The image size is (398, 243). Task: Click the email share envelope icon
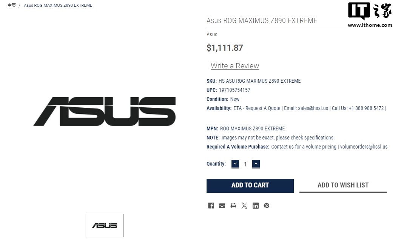click(222, 206)
